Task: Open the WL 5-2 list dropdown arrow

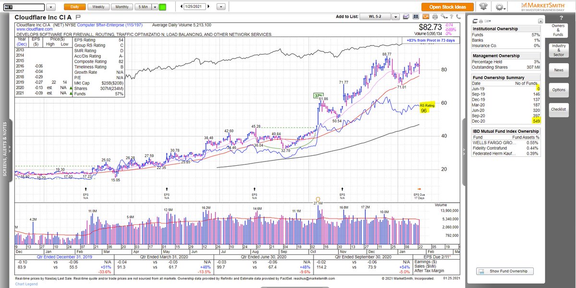Action: pos(396,16)
